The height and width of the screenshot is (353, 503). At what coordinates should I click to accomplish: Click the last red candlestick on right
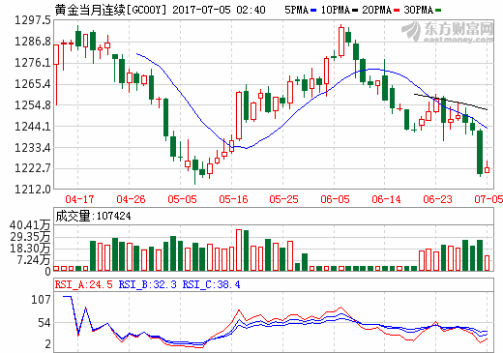(x=487, y=170)
